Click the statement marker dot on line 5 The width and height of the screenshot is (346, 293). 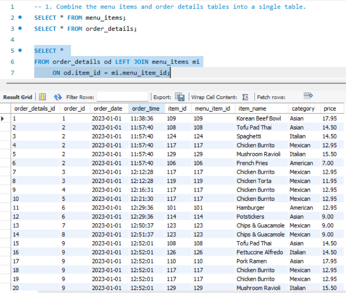pyautogui.click(x=20, y=51)
